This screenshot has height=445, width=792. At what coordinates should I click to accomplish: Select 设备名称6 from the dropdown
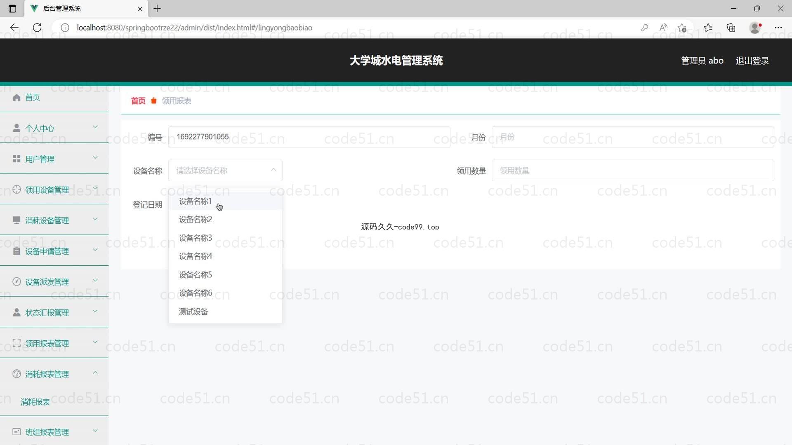[x=225, y=293]
